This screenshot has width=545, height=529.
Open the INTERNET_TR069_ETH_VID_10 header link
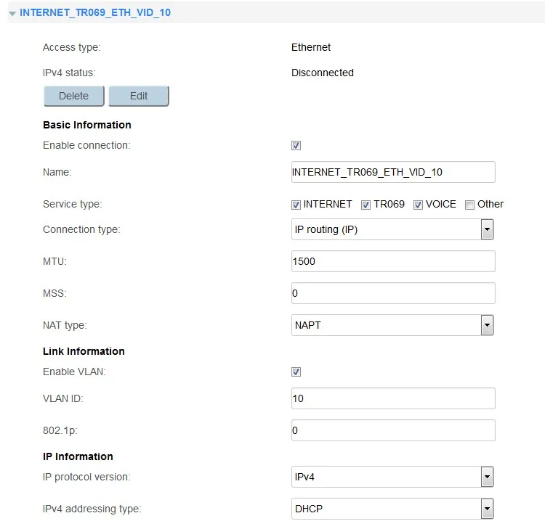click(x=95, y=12)
